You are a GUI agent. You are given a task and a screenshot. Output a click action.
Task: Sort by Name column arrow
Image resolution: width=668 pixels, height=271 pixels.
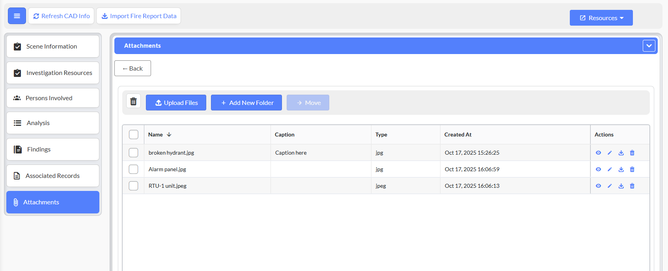click(169, 135)
